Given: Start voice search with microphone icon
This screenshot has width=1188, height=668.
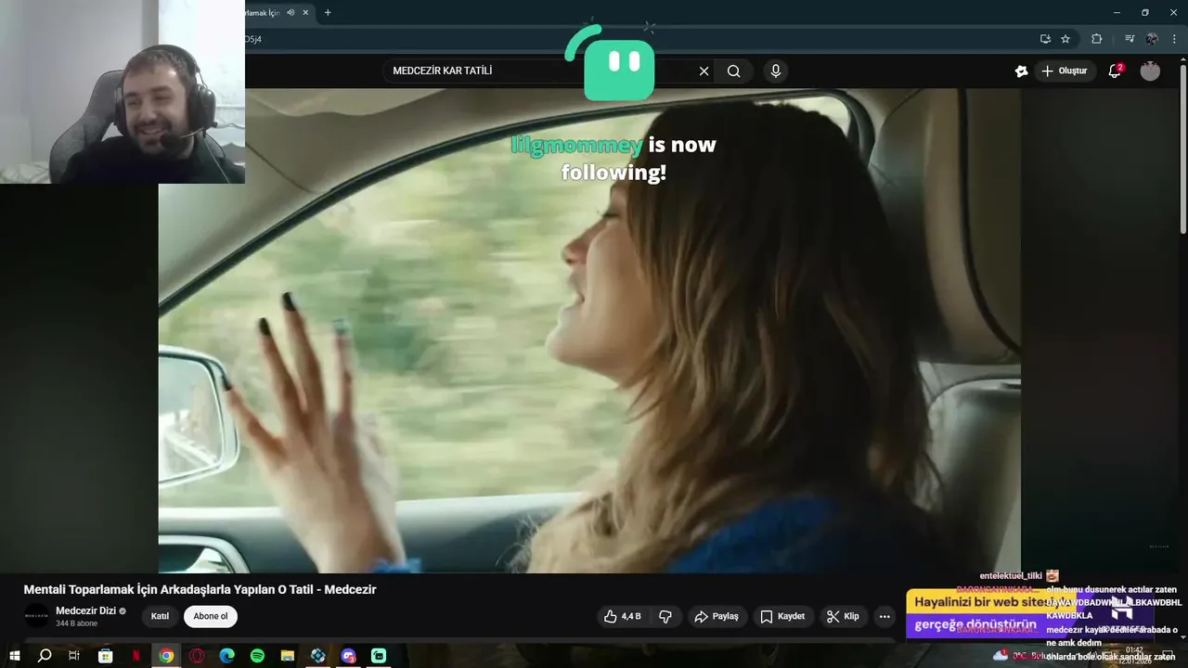Looking at the screenshot, I should click(x=775, y=71).
